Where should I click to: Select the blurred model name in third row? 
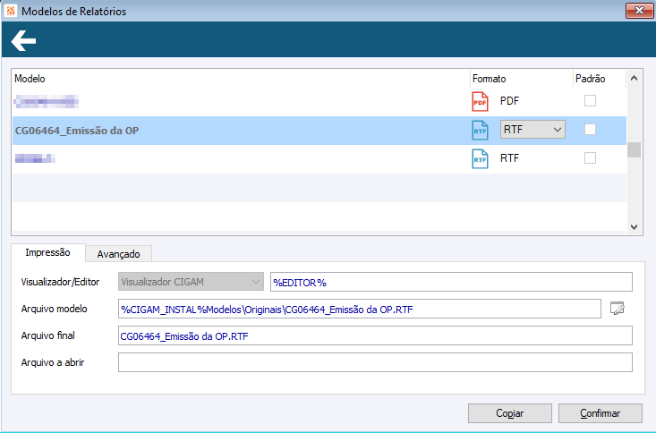pos(35,158)
